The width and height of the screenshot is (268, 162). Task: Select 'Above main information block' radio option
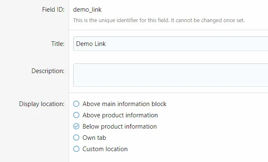(x=76, y=104)
